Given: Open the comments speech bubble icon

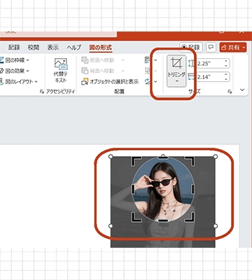Looking at the screenshot, I should [211, 48].
